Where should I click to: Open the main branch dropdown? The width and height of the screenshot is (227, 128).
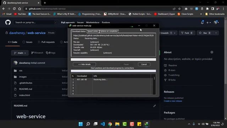(x=20, y=53)
